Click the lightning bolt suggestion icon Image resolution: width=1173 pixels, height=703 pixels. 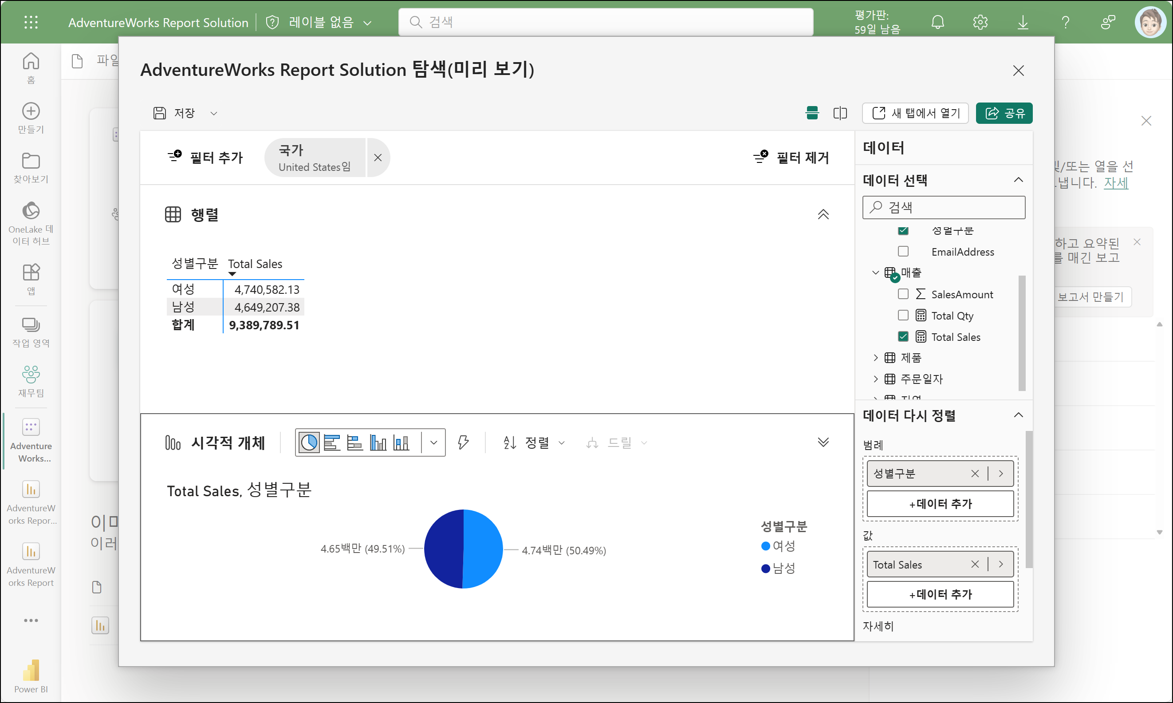coord(463,442)
